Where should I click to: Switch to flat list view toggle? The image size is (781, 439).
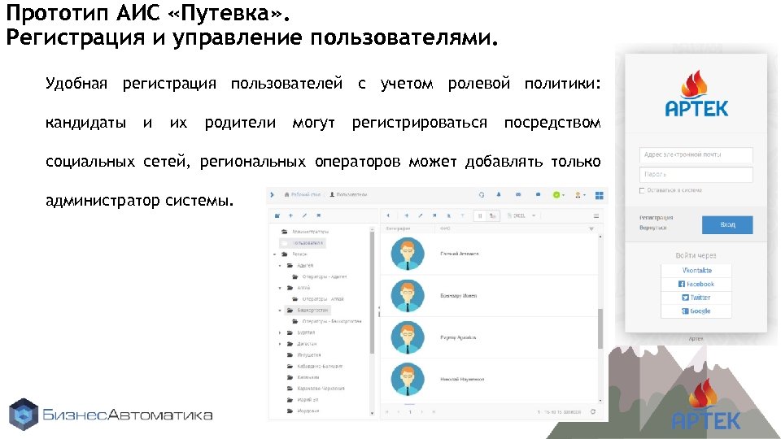coord(480,215)
